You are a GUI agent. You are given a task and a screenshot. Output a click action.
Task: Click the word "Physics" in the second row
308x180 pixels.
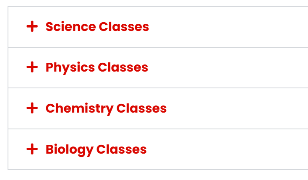pyautogui.click(x=70, y=67)
